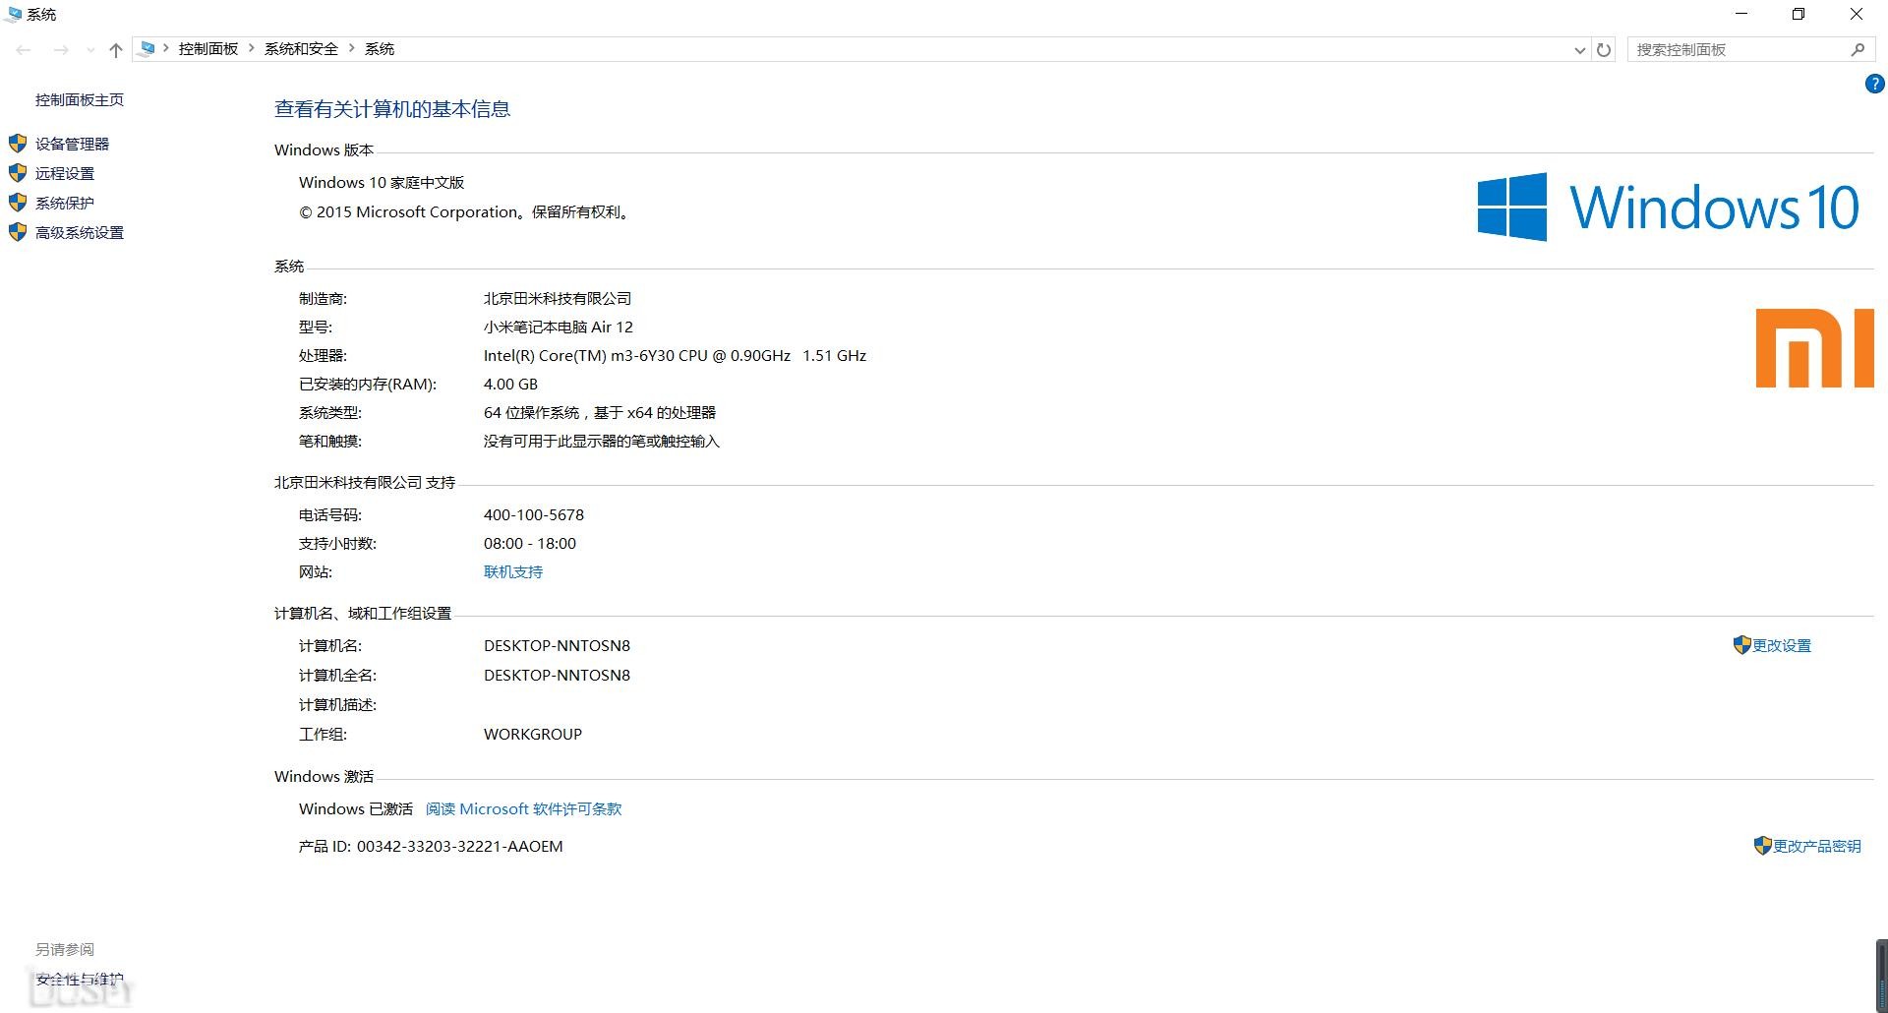
Task: Open the 联机支持 website link
Action: tap(512, 571)
